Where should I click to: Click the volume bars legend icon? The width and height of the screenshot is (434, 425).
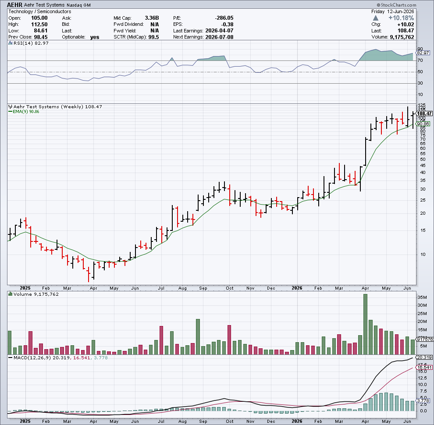pyautogui.click(x=10, y=294)
